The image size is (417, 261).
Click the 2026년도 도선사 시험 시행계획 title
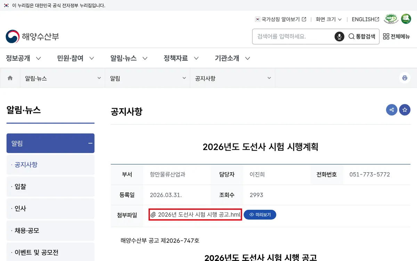pyautogui.click(x=261, y=147)
